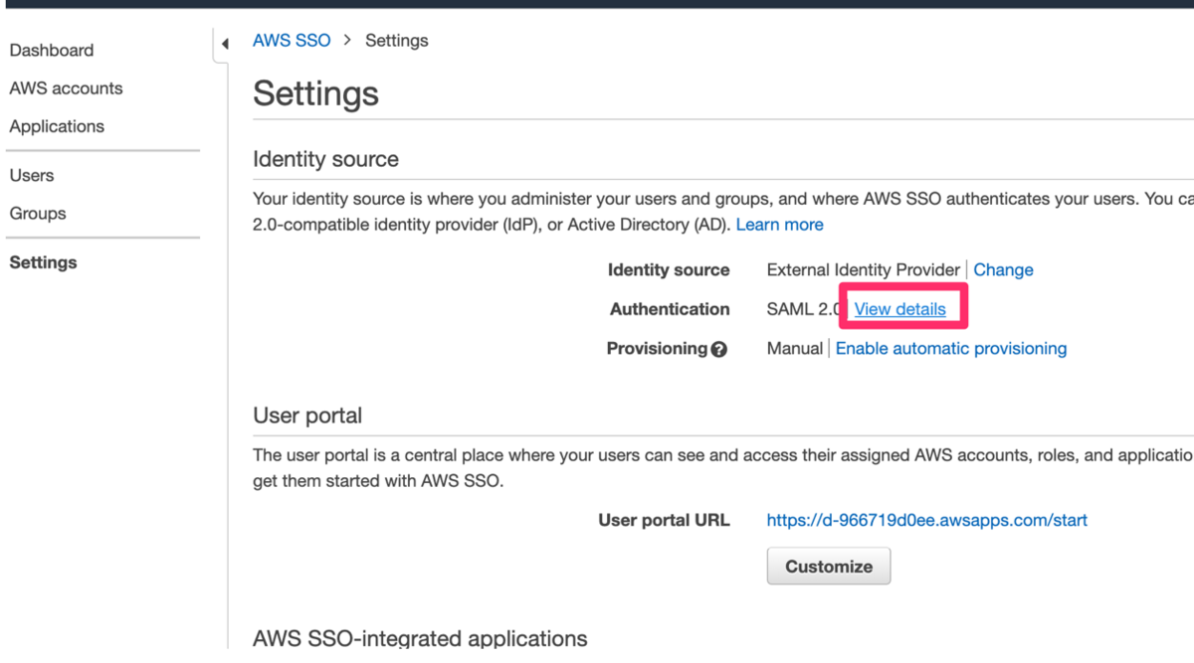This screenshot has width=1194, height=663.
Task: Click the Identity source section heading
Action: (325, 159)
